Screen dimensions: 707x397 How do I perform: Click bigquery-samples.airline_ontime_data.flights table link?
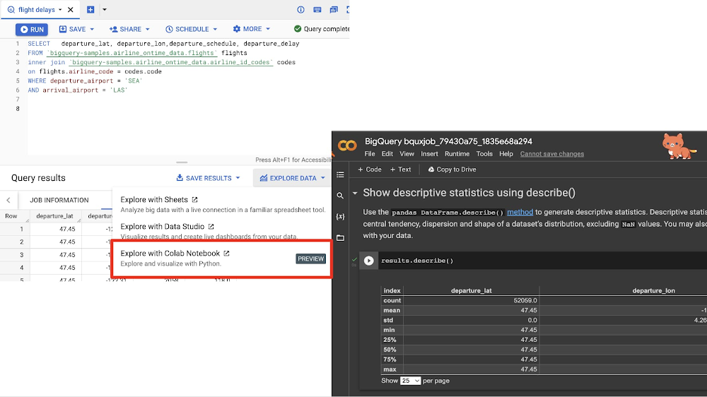pyautogui.click(x=132, y=53)
